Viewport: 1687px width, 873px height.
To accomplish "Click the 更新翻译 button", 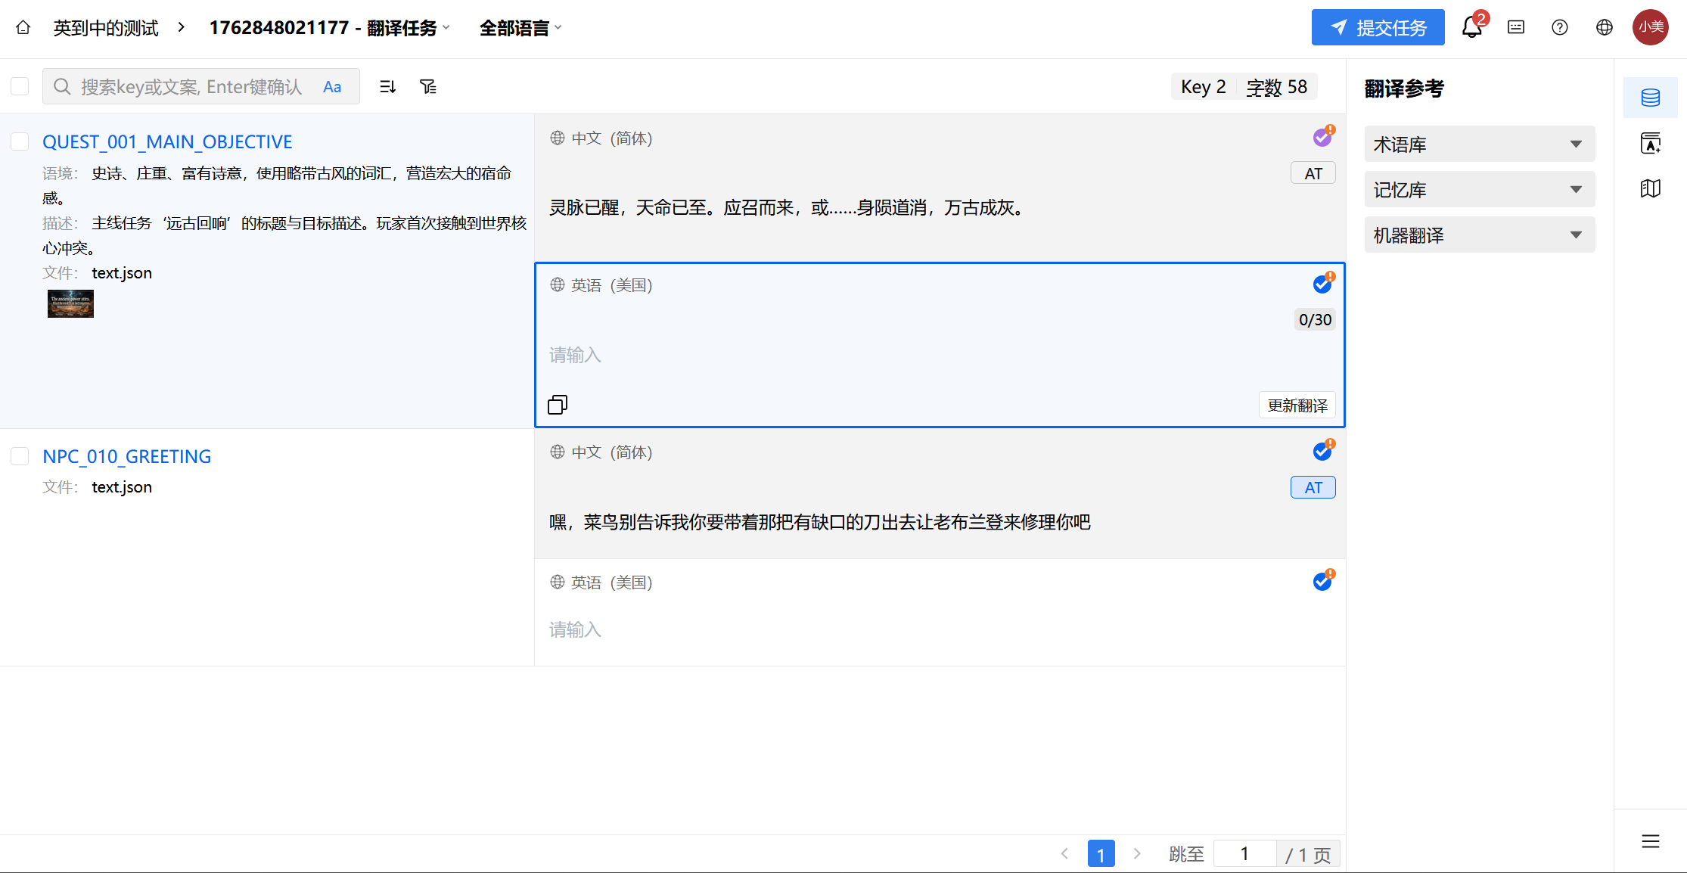I will point(1297,405).
